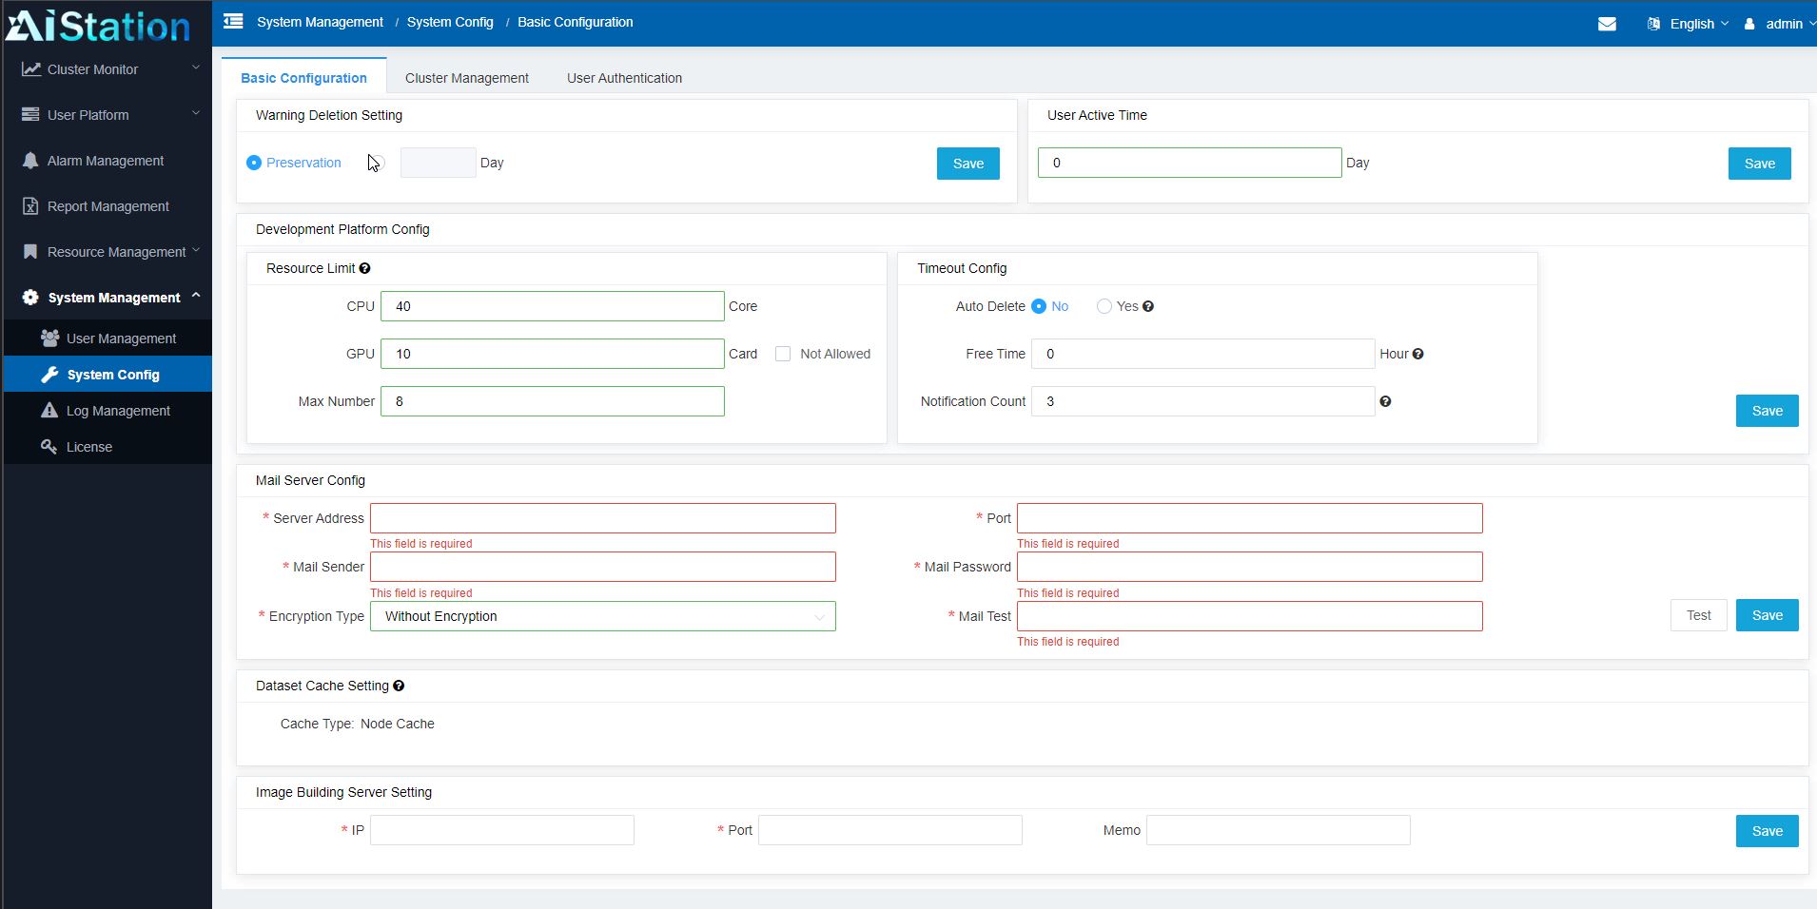Click the mail Server Address input field
The height and width of the screenshot is (909, 1817).
tap(602, 518)
